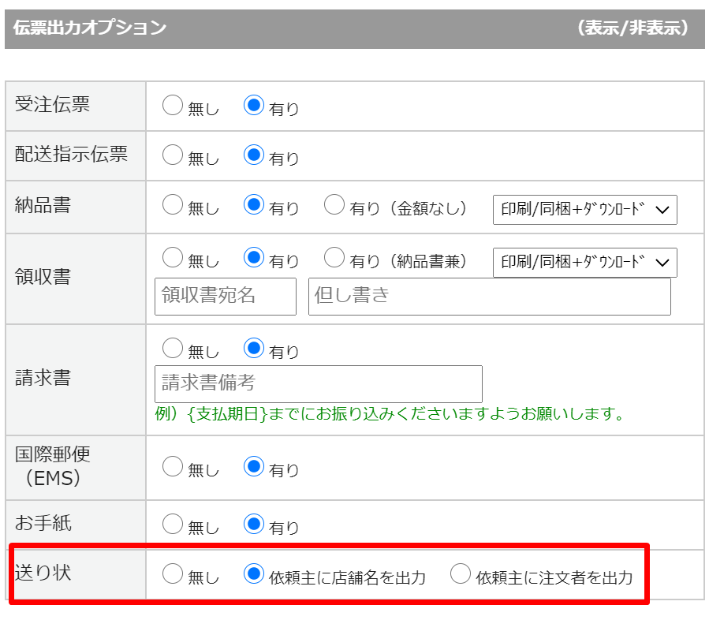
Task: Select 無し for 受注伝票
Action: coord(172,106)
